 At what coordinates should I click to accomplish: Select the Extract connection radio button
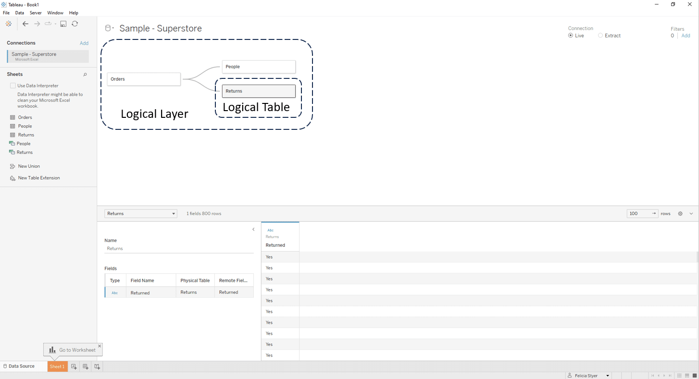600,36
